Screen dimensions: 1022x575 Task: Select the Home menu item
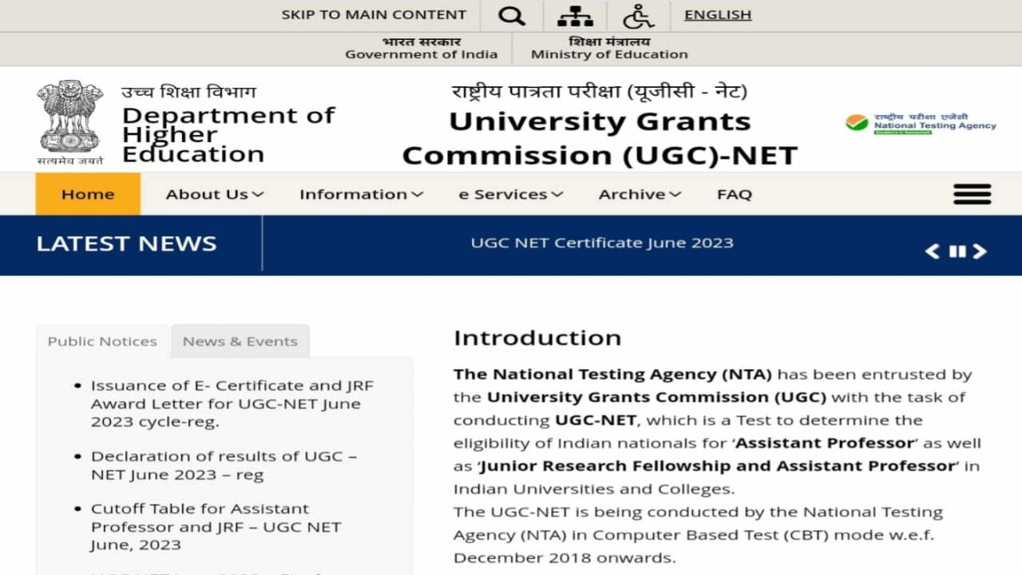point(88,194)
